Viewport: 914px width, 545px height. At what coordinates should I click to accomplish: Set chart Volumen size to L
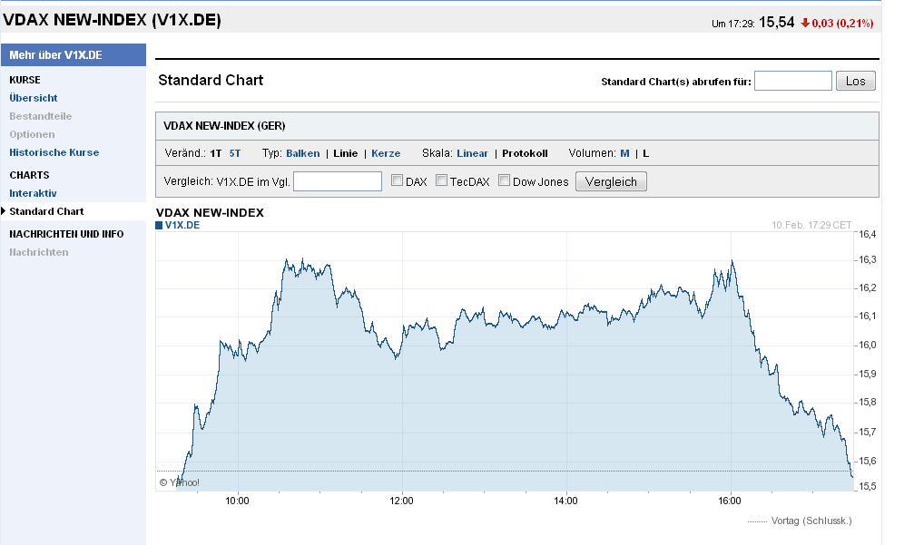coord(646,153)
